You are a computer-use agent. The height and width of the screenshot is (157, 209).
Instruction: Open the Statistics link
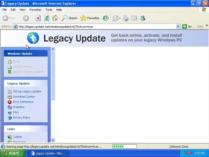(x=19, y=107)
